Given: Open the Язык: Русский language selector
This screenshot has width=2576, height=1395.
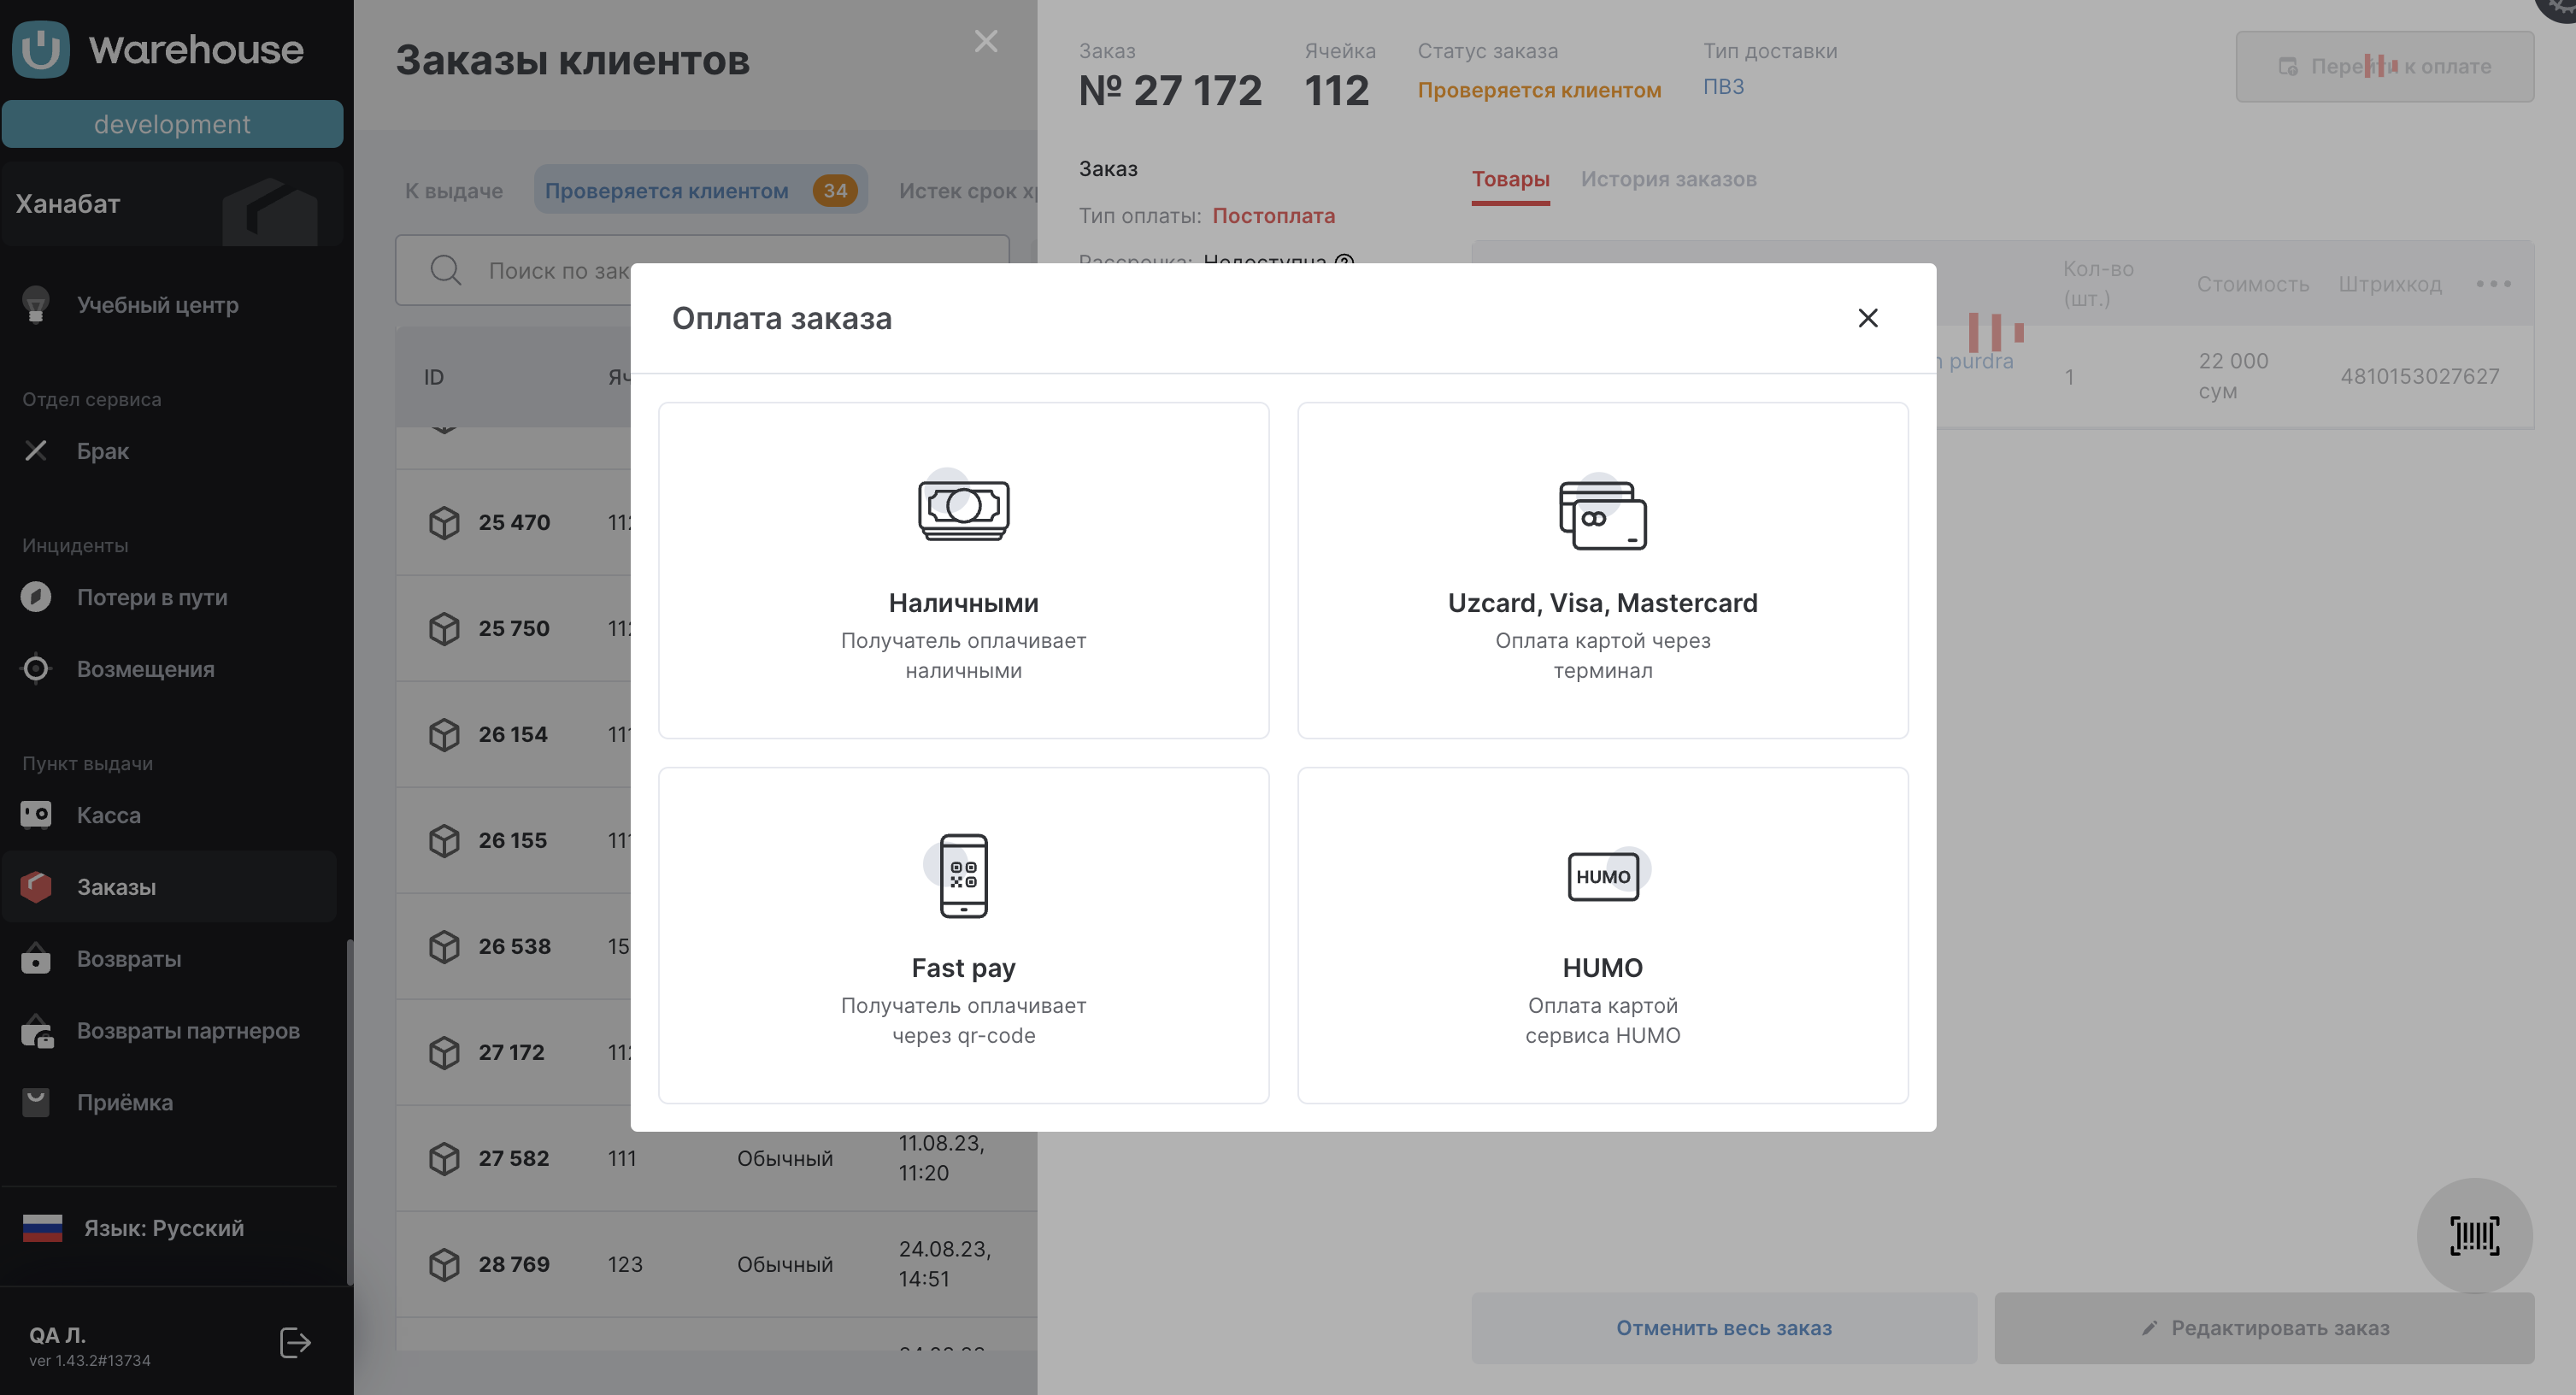Looking at the screenshot, I should (x=163, y=1228).
